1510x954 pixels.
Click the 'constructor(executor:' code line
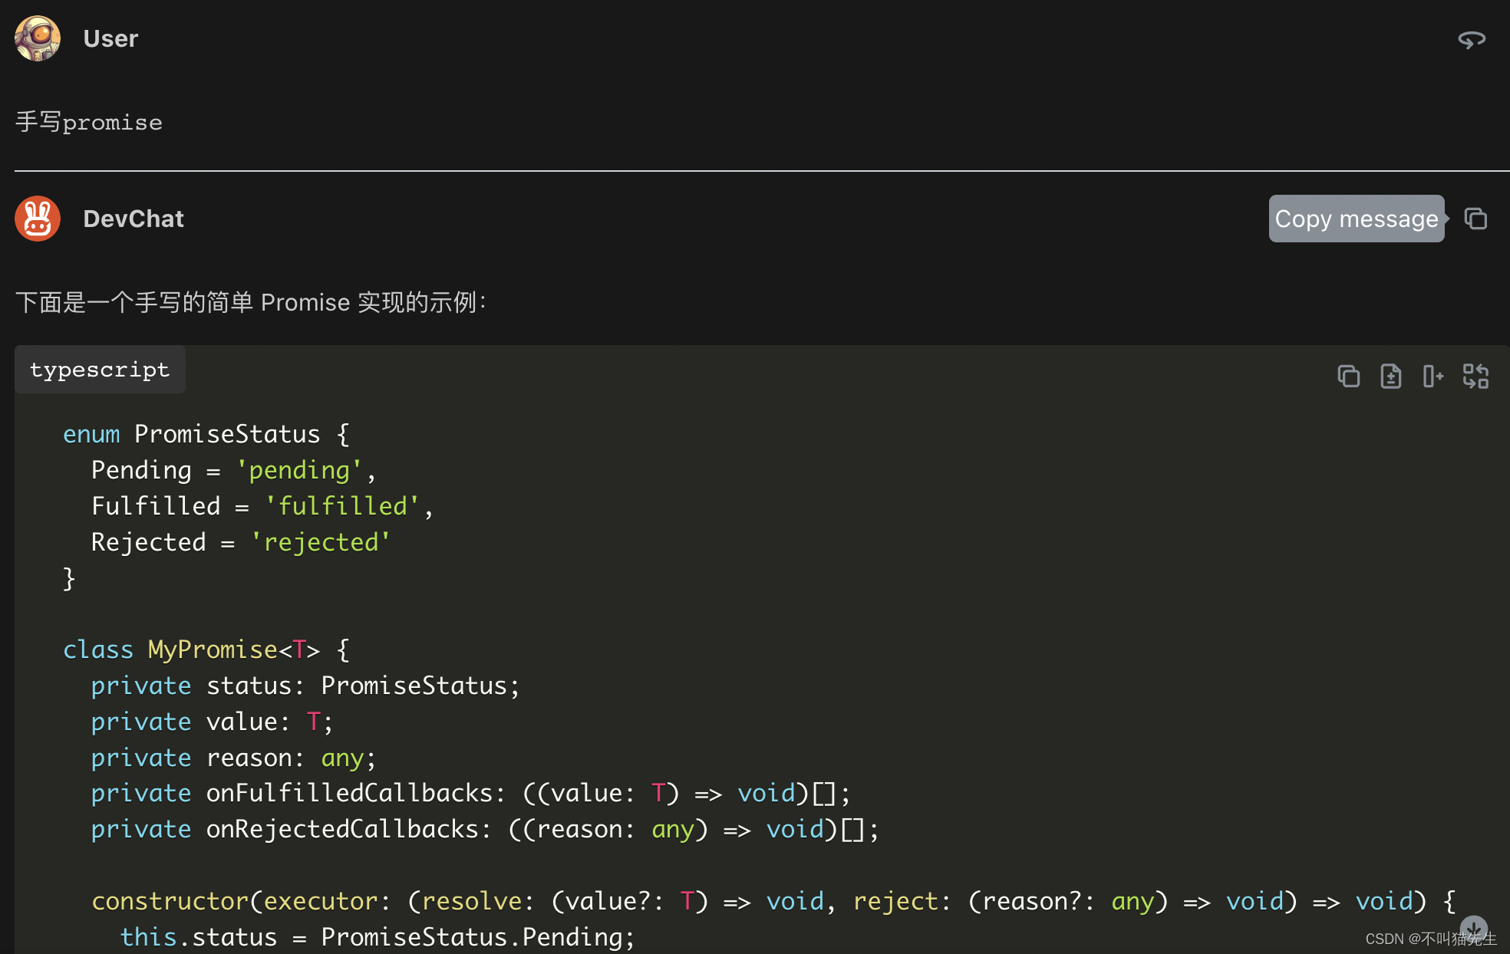pos(773,901)
